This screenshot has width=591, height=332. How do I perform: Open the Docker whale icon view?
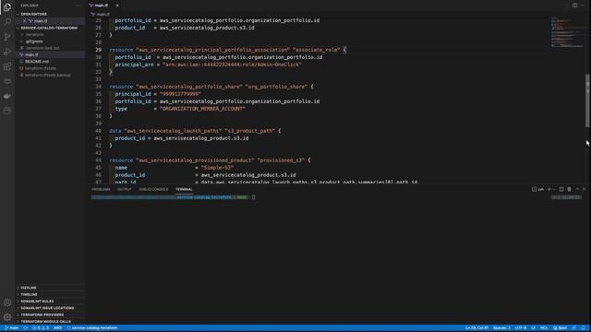(7, 96)
